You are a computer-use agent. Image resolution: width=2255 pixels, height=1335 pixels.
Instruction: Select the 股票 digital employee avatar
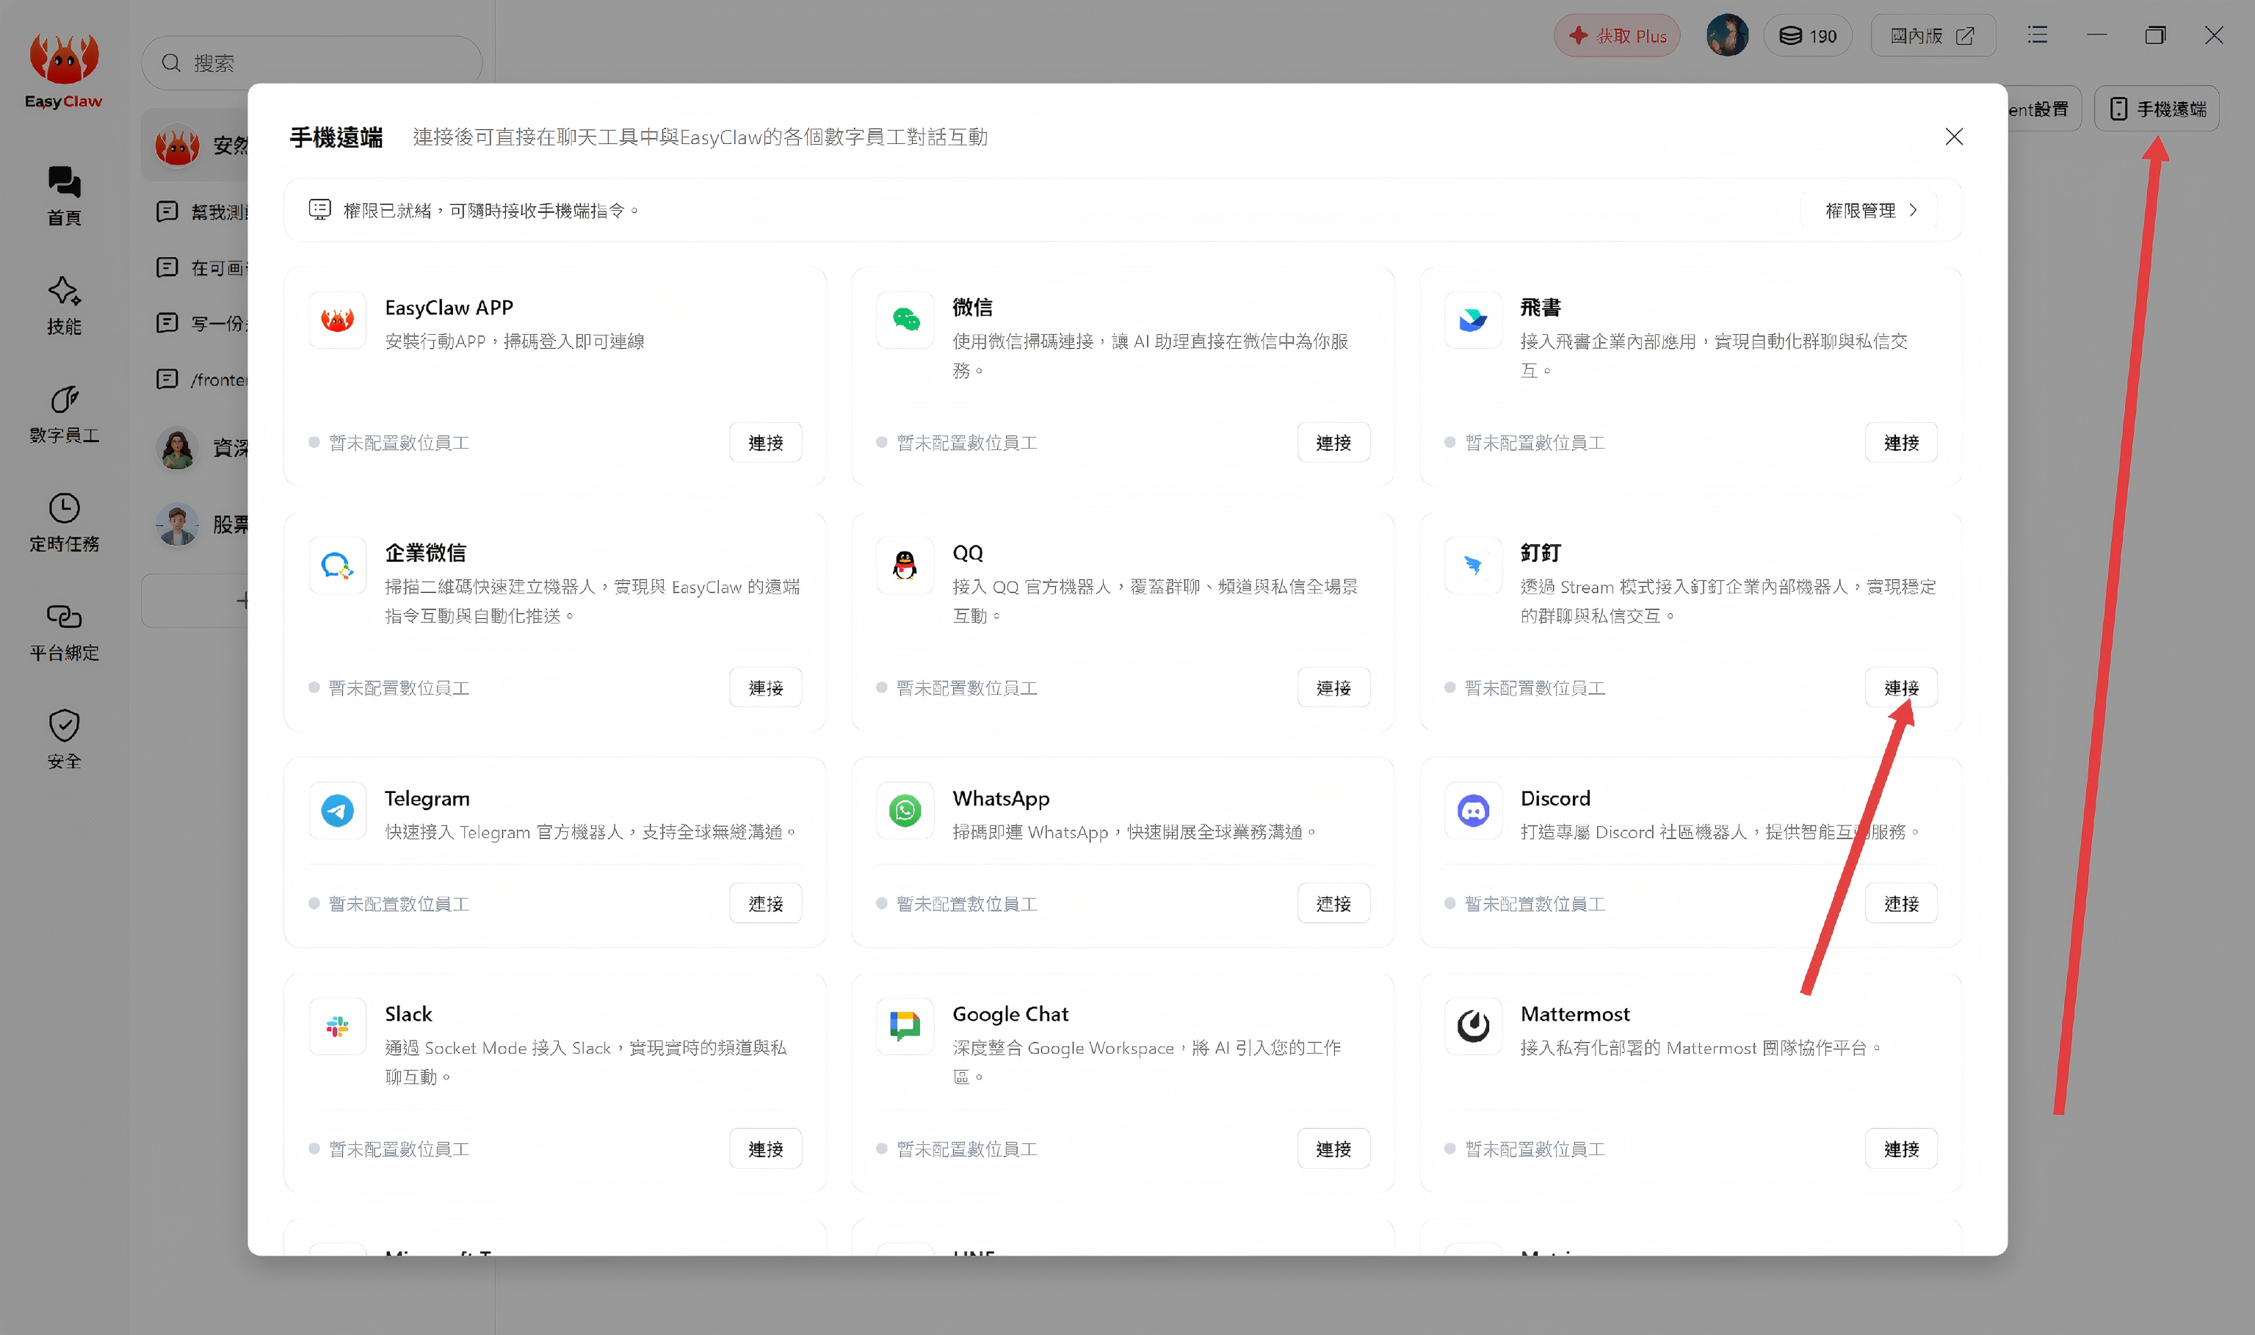point(177,524)
